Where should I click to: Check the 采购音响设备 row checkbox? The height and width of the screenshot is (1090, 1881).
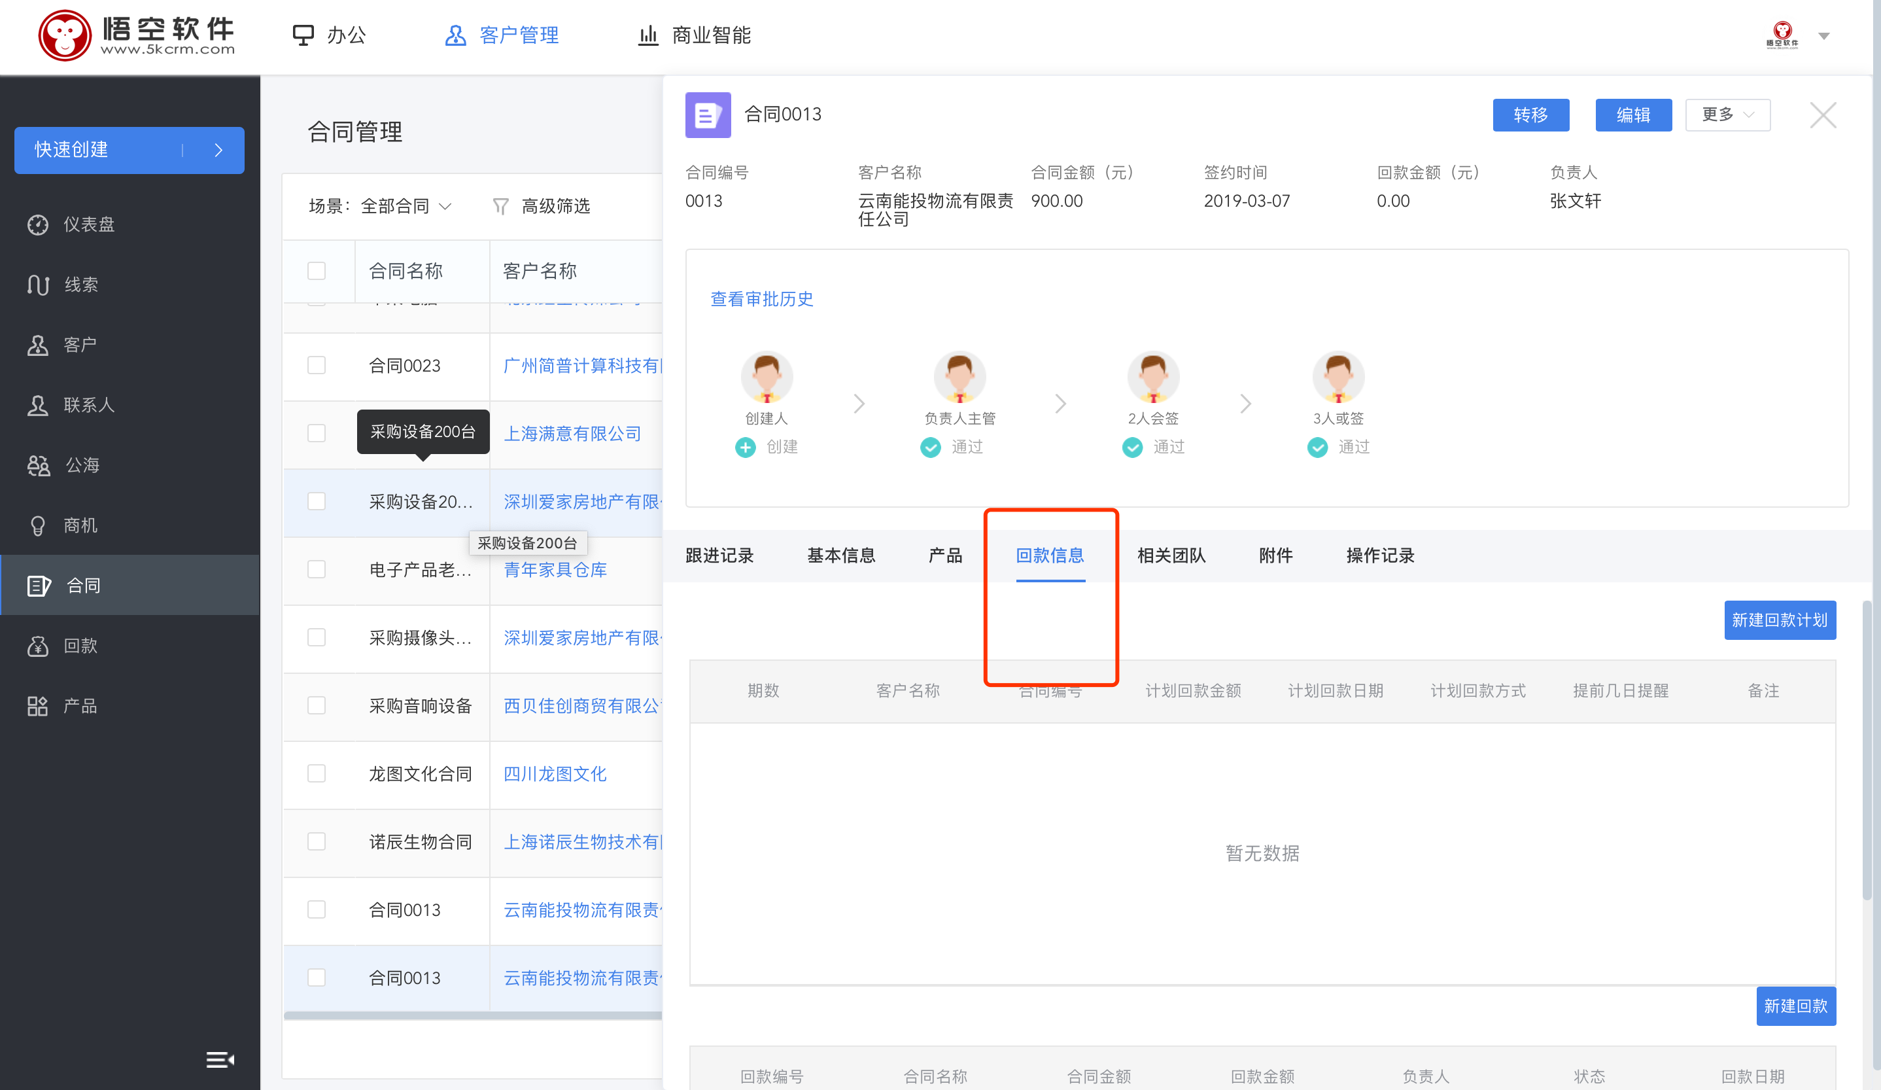click(317, 705)
